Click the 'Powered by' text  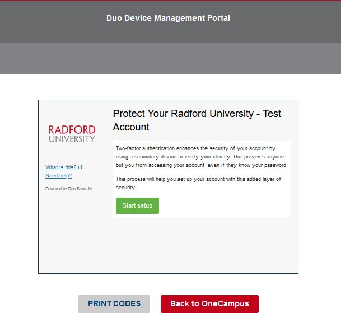point(56,189)
